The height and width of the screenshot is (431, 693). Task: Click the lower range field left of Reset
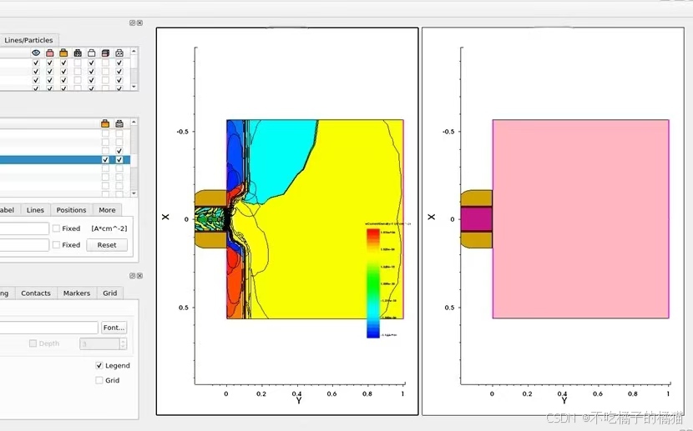(24, 245)
